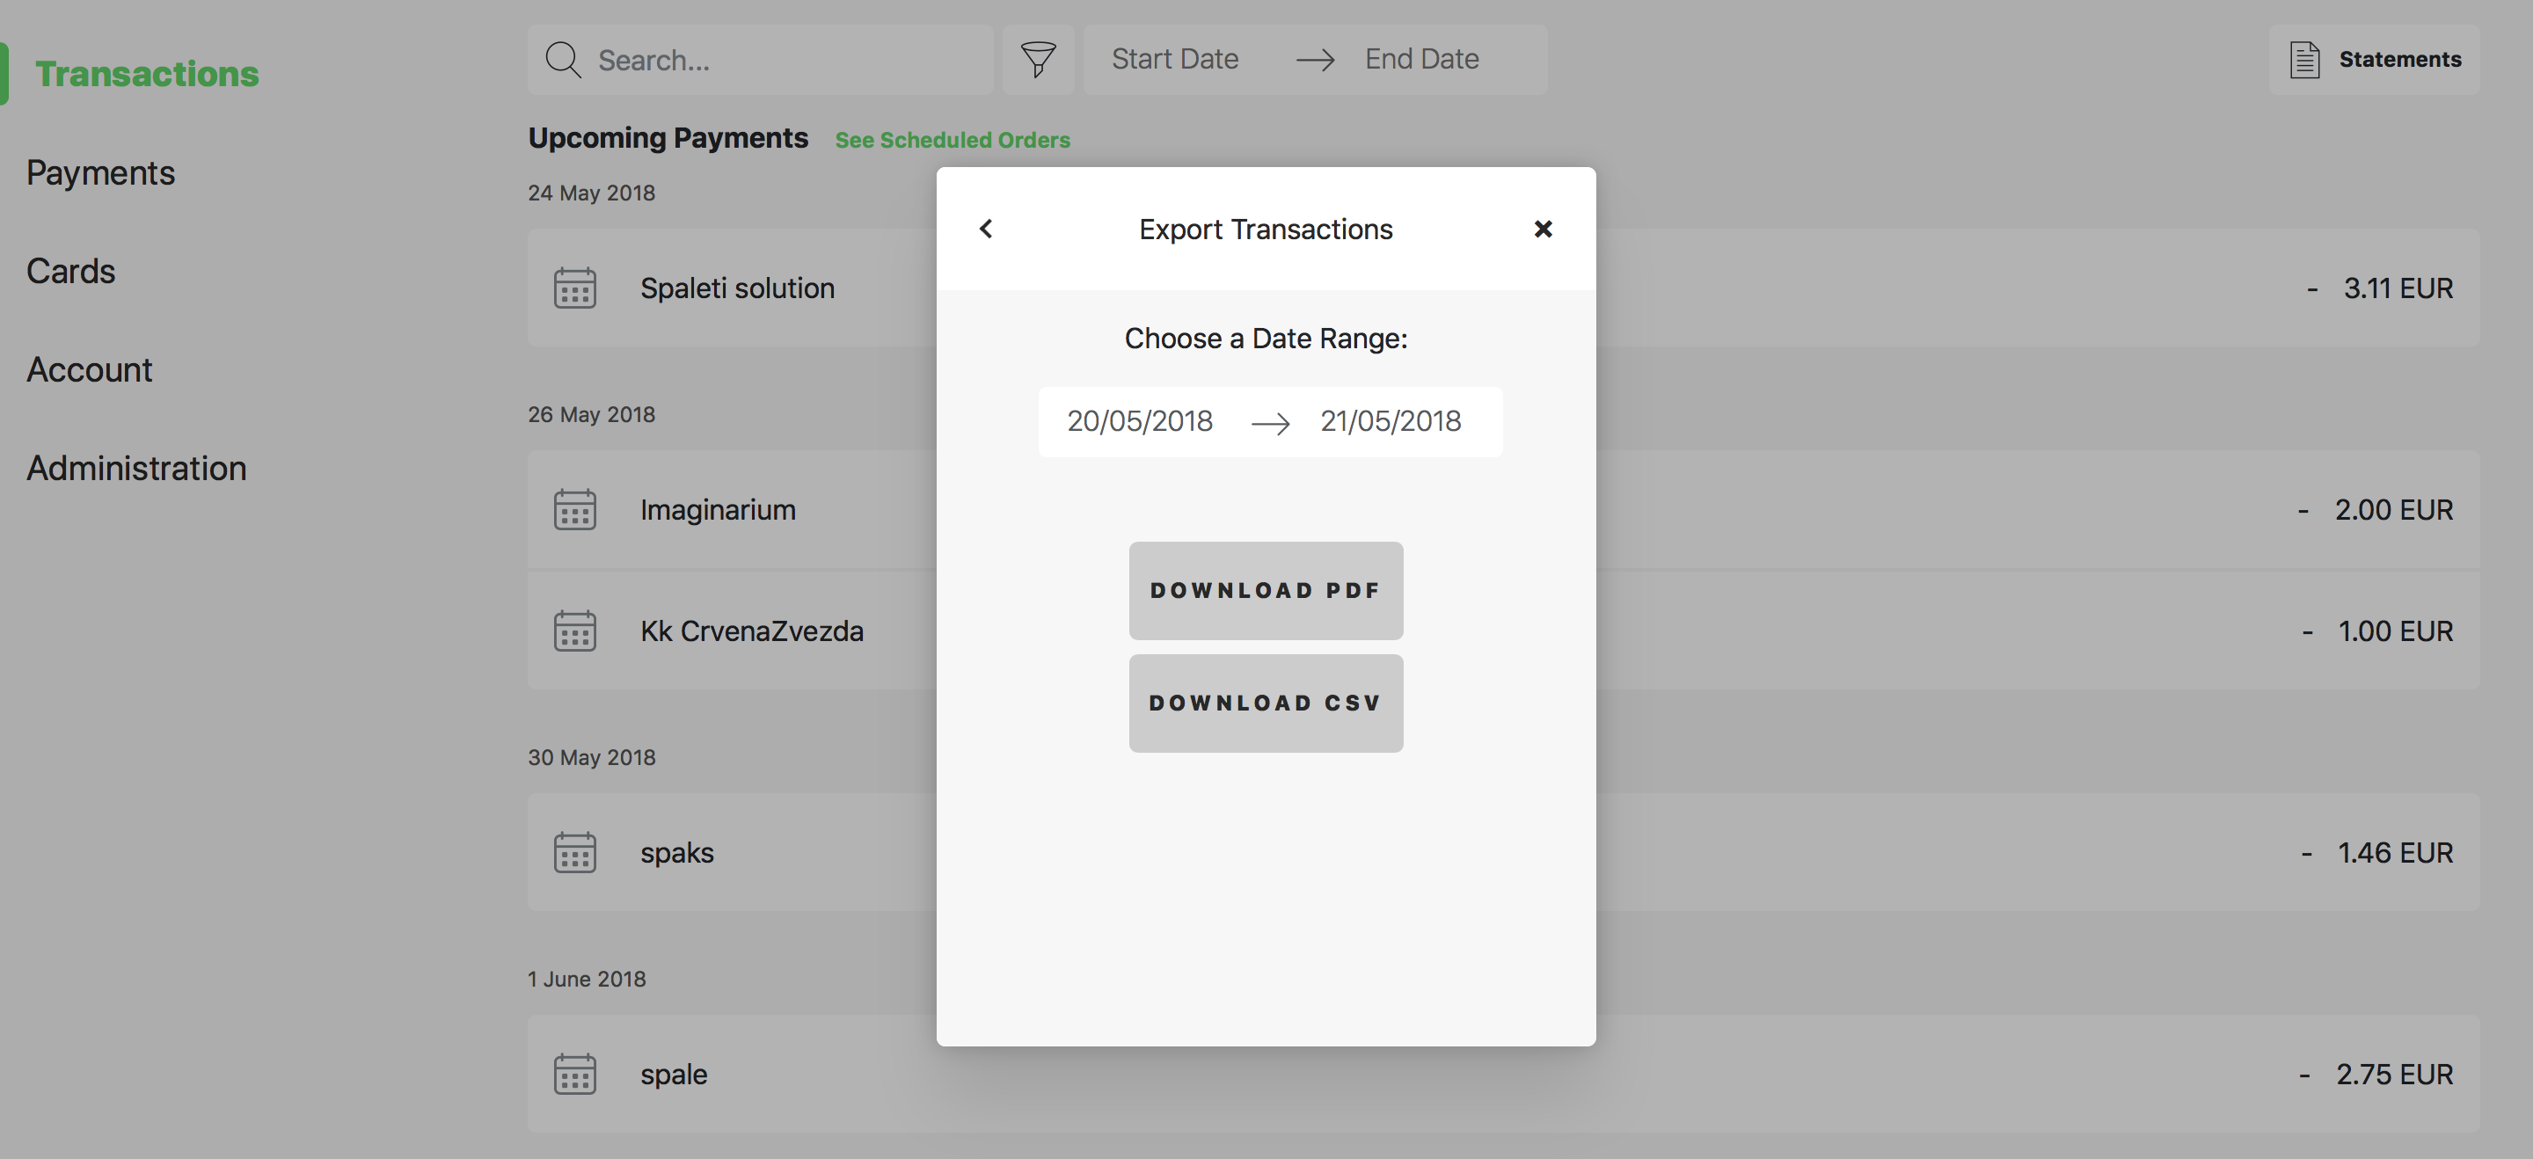The width and height of the screenshot is (2533, 1159).
Task: Click calendar icon beside Kk CrvenaZvezda
Action: (x=574, y=631)
